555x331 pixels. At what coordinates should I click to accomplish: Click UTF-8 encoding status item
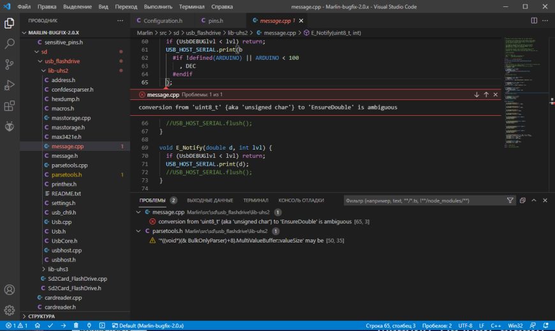pyautogui.click(x=465, y=326)
